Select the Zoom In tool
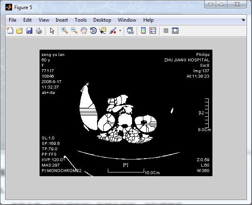The width and height of the screenshot is (252, 205). point(65,30)
